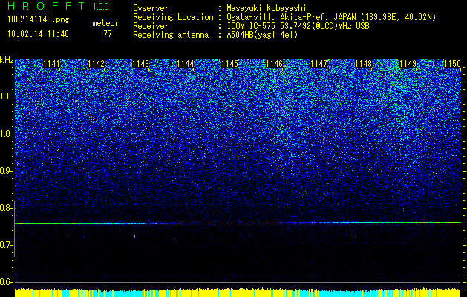
Task: Click the 1149 time marker
Action: (408, 64)
